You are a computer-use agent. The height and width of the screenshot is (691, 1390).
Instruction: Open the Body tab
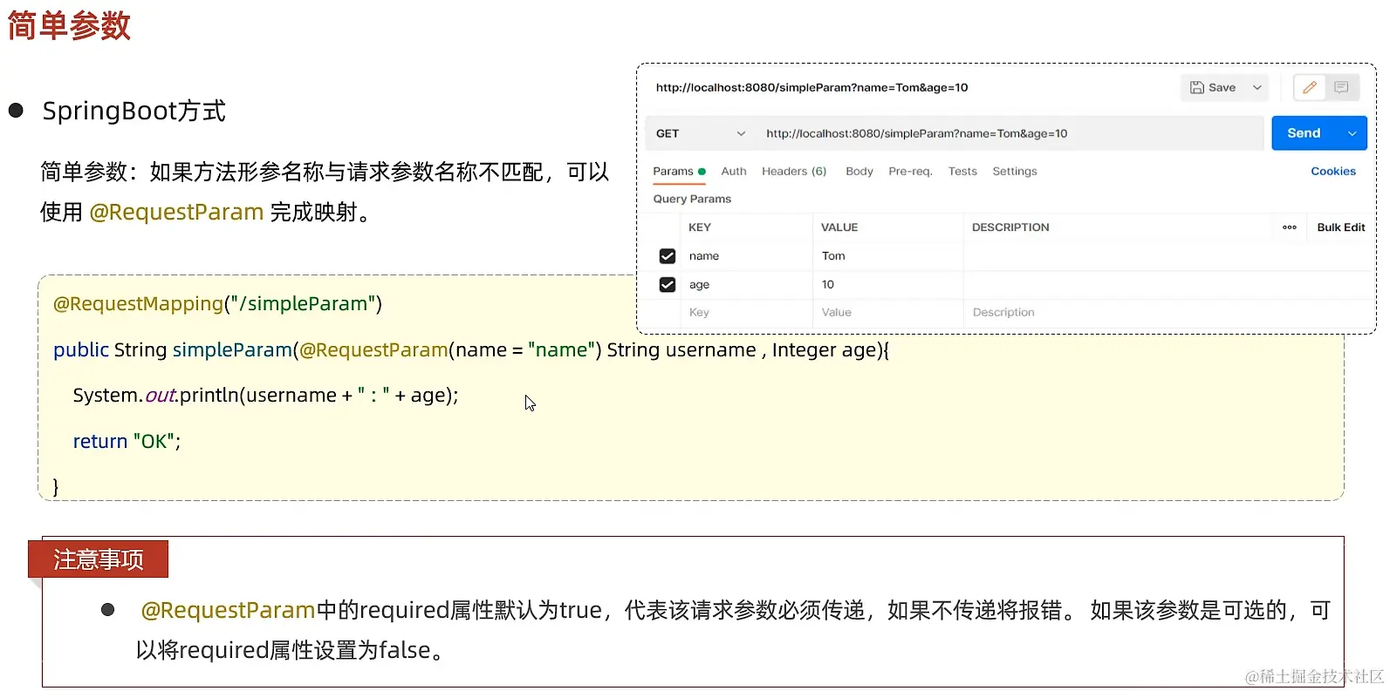pyautogui.click(x=859, y=172)
